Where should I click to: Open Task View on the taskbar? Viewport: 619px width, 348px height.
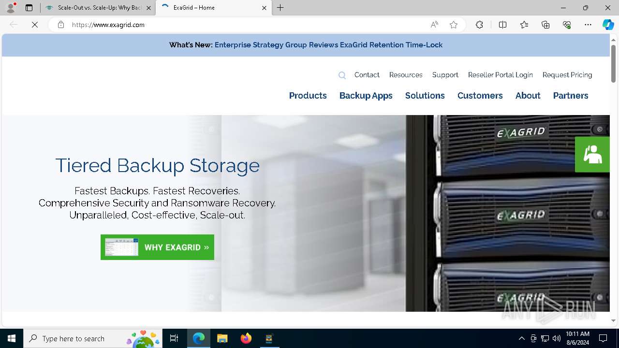pyautogui.click(x=174, y=338)
